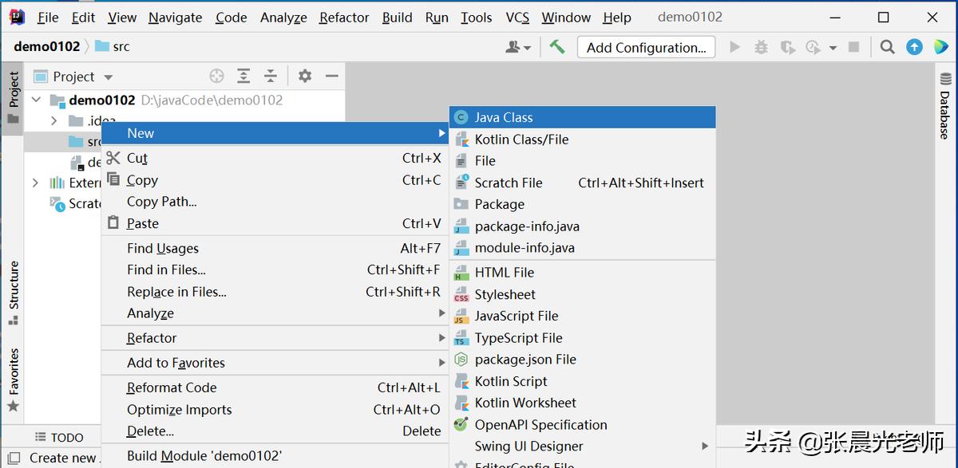This screenshot has height=468, width=958.
Task: Click the Stop process square icon
Action: (x=854, y=47)
